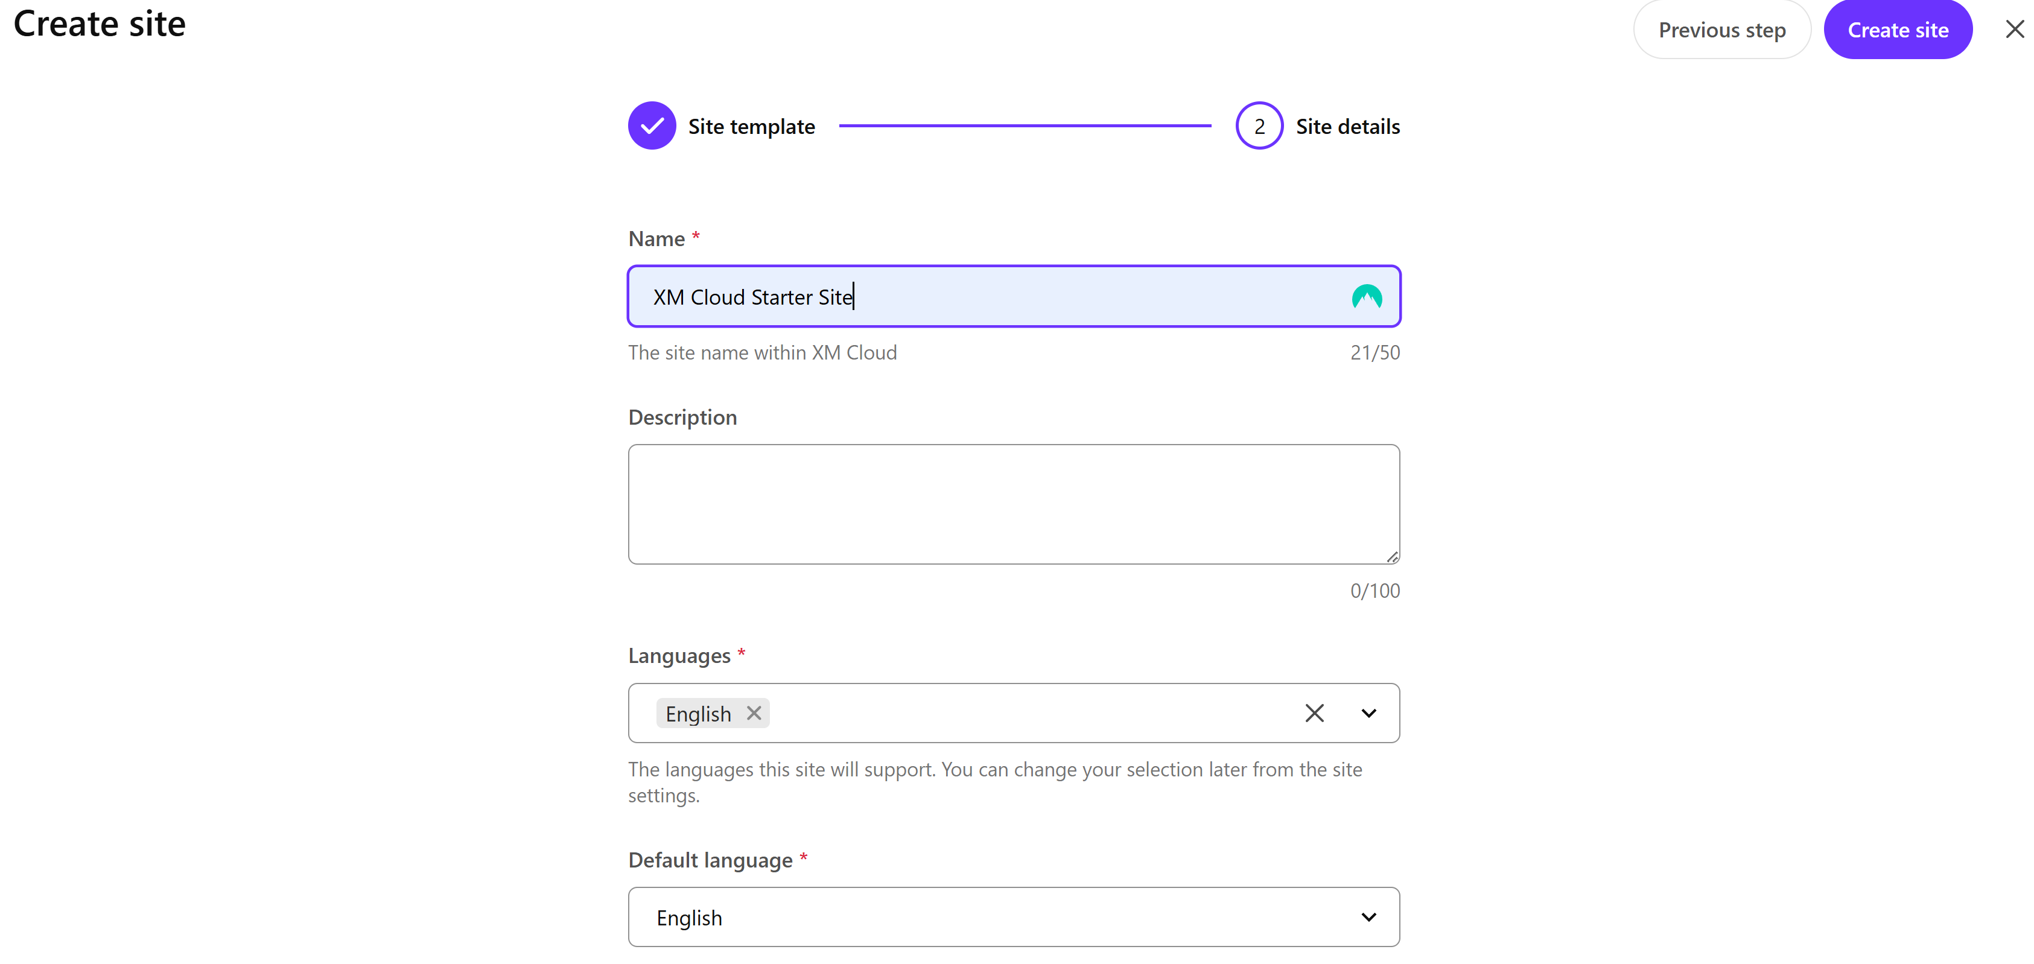The height and width of the screenshot is (964, 2034).
Task: Click the teal extension icon in Name field
Action: pyautogui.click(x=1366, y=297)
